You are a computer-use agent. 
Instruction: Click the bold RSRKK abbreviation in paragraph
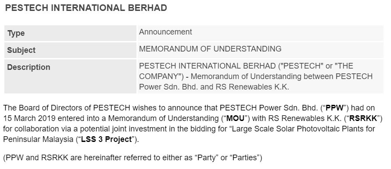(363, 118)
